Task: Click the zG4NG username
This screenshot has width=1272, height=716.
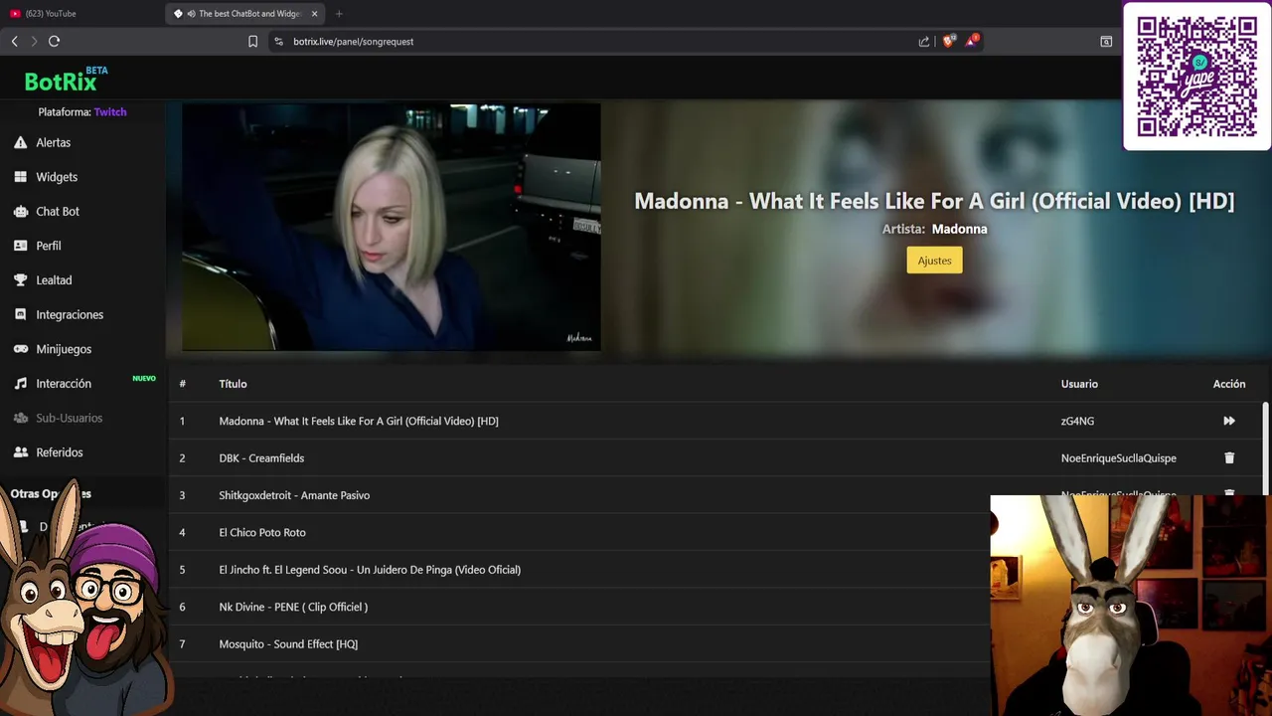Action: pos(1077,421)
